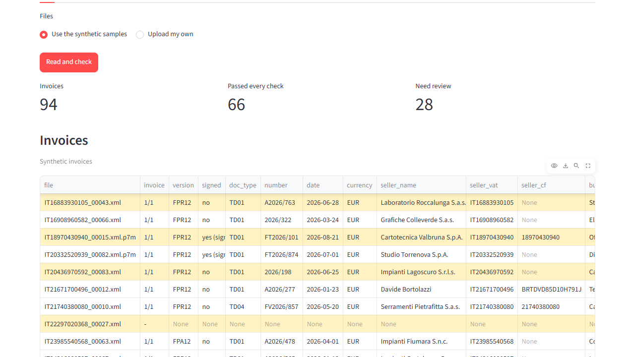Click the 'seller_vat' column header
The width and height of the screenshot is (635, 357).
click(492, 185)
